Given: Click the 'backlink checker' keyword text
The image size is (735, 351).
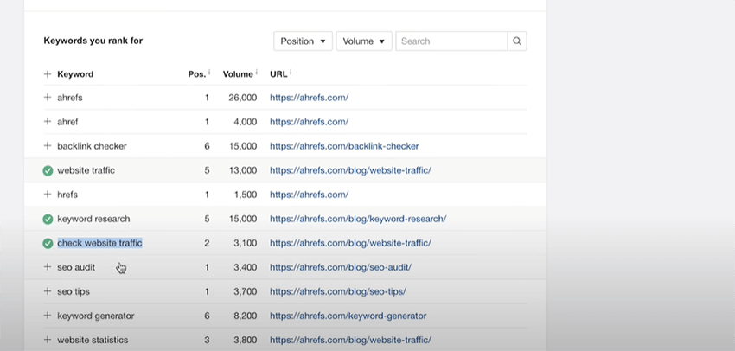Looking at the screenshot, I should click(92, 146).
